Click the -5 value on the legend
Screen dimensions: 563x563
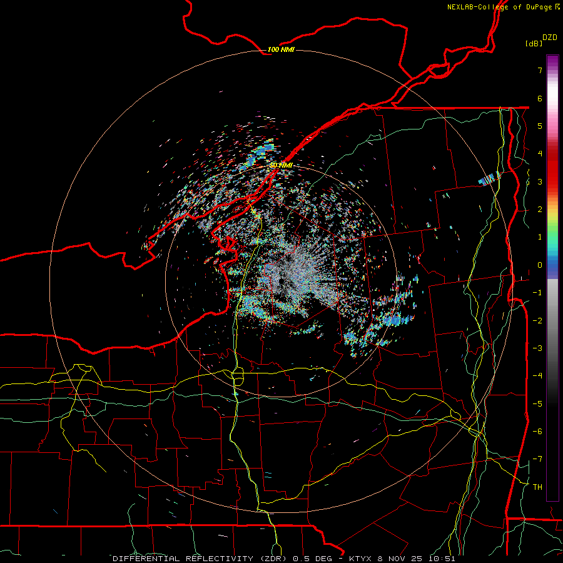(537, 403)
